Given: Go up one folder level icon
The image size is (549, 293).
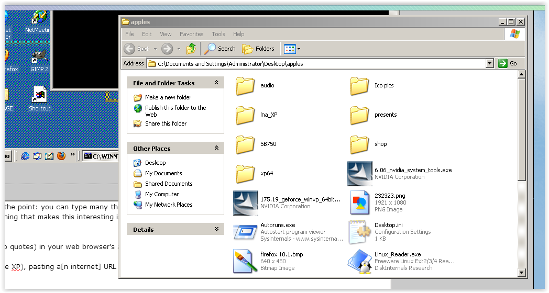Looking at the screenshot, I should [191, 49].
